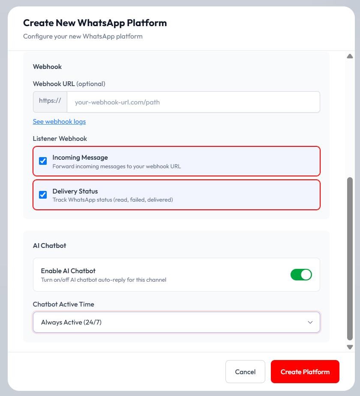The height and width of the screenshot is (396, 360).
Task: Uncheck the Delivery Status checkbox
Action: (43, 195)
